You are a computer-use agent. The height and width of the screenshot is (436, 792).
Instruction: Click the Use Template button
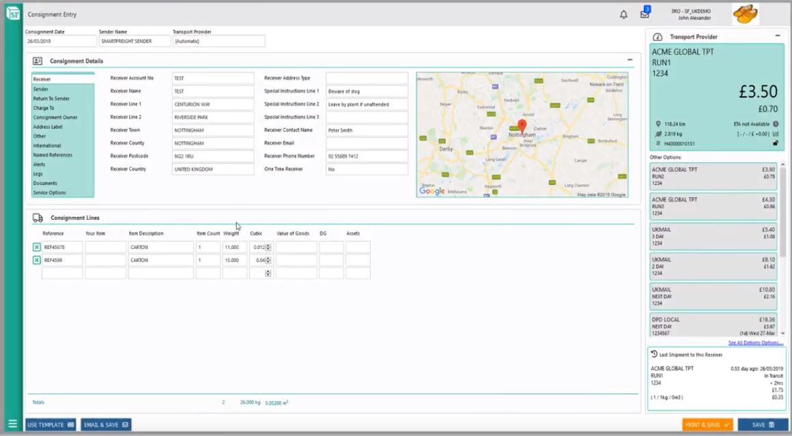(51, 425)
